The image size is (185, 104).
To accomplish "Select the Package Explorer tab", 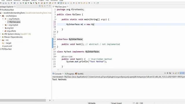I will point(7,7).
